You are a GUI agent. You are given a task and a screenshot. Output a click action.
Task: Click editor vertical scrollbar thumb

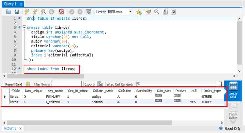239,43
